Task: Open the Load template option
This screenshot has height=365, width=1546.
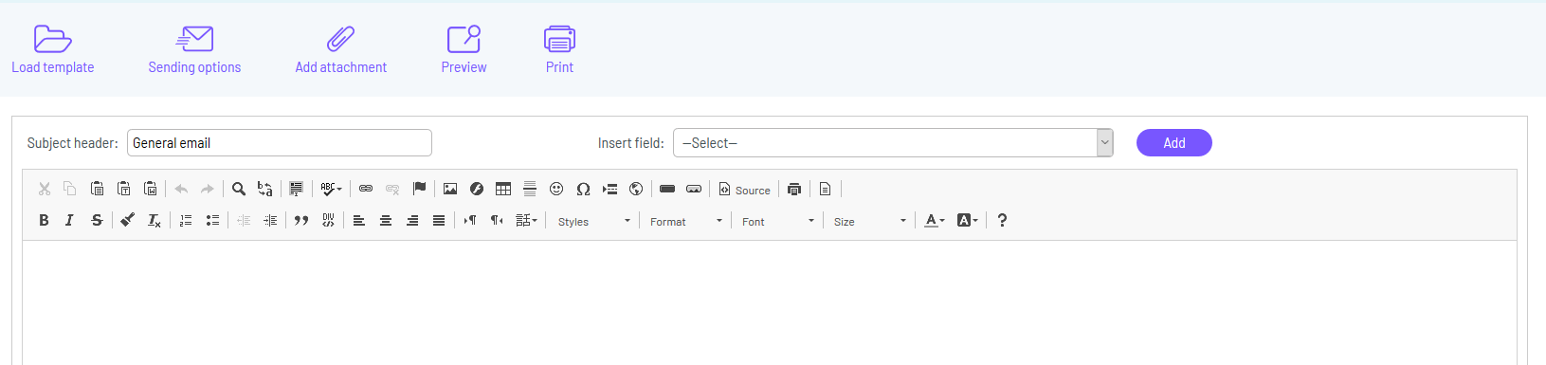Action: 53,50
